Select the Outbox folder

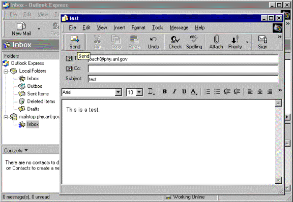[x=35, y=86]
